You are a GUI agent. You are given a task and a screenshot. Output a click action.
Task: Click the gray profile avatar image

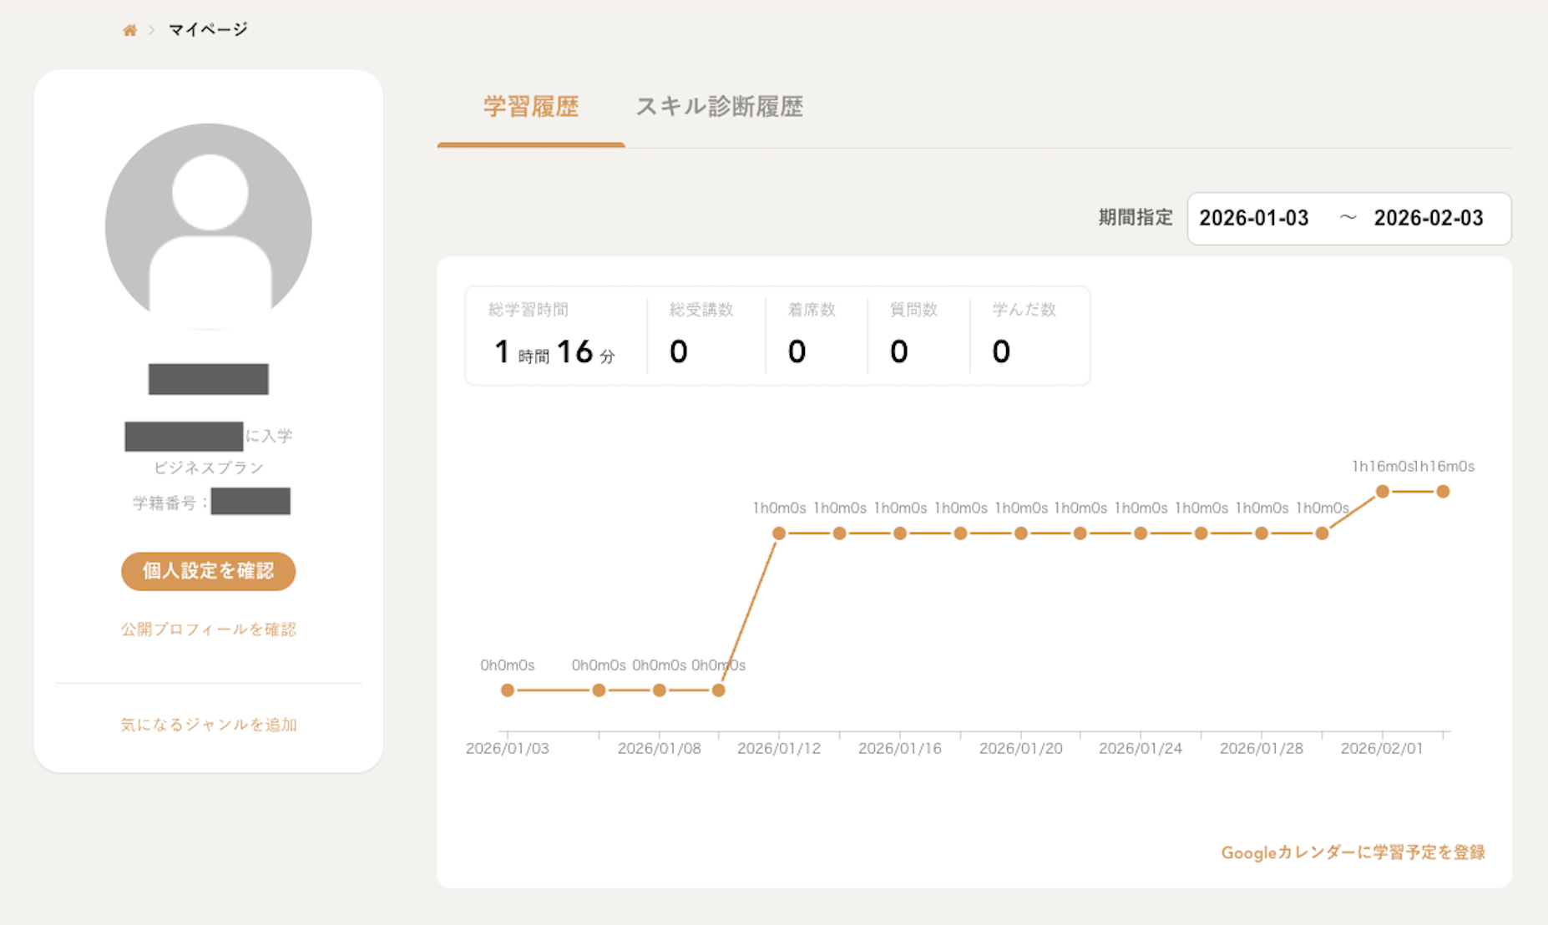[x=209, y=226]
